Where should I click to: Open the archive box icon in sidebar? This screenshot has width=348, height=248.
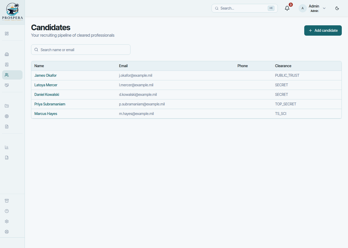point(7,201)
